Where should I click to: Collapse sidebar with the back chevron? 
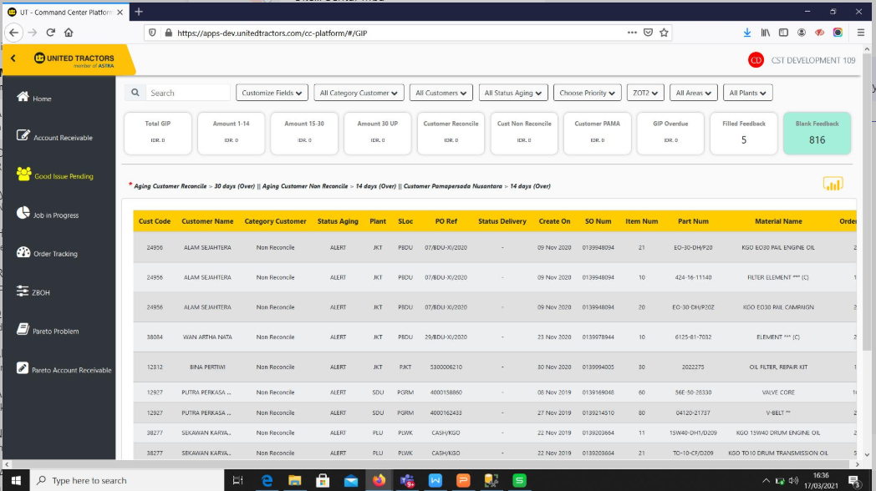13,58
